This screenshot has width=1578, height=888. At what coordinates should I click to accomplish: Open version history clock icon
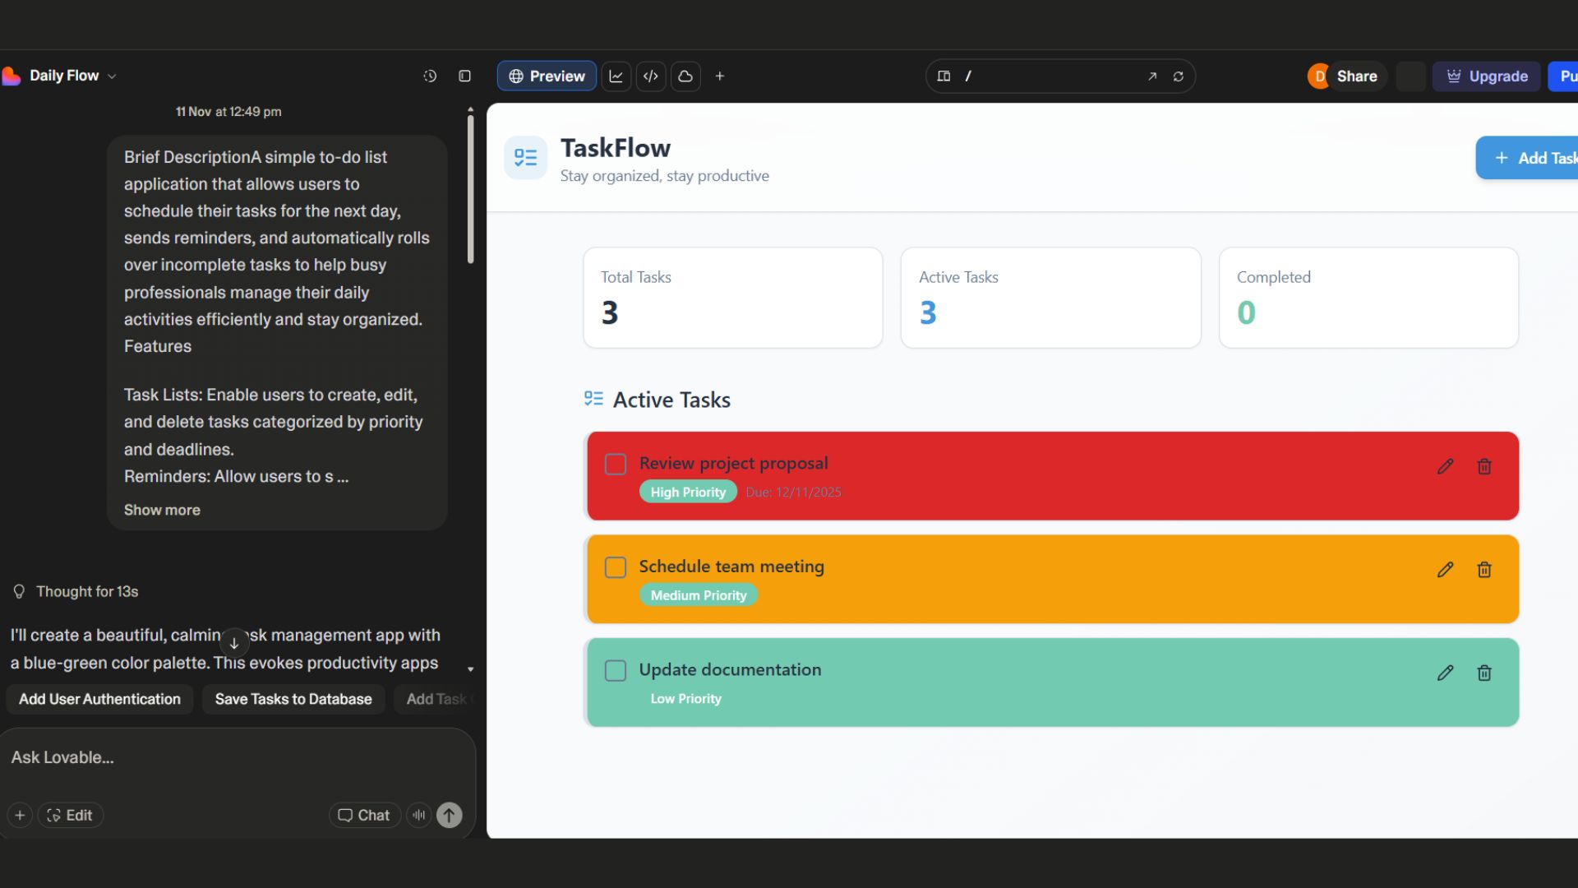coord(430,76)
